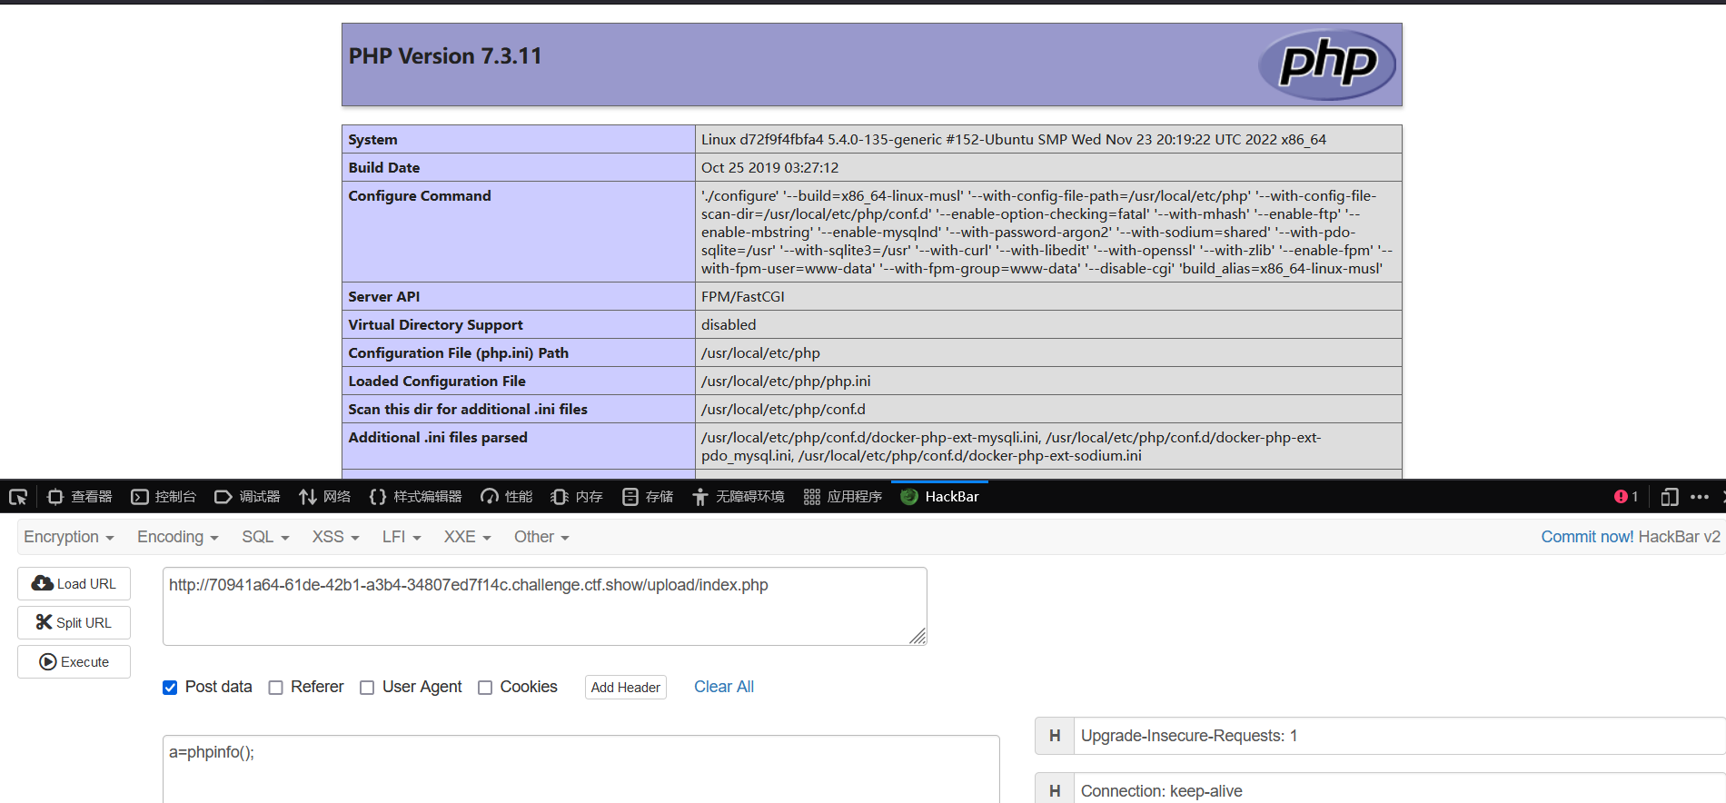The height and width of the screenshot is (803, 1726).
Task: Uncheck the Post data checkbox
Action: coord(170,688)
